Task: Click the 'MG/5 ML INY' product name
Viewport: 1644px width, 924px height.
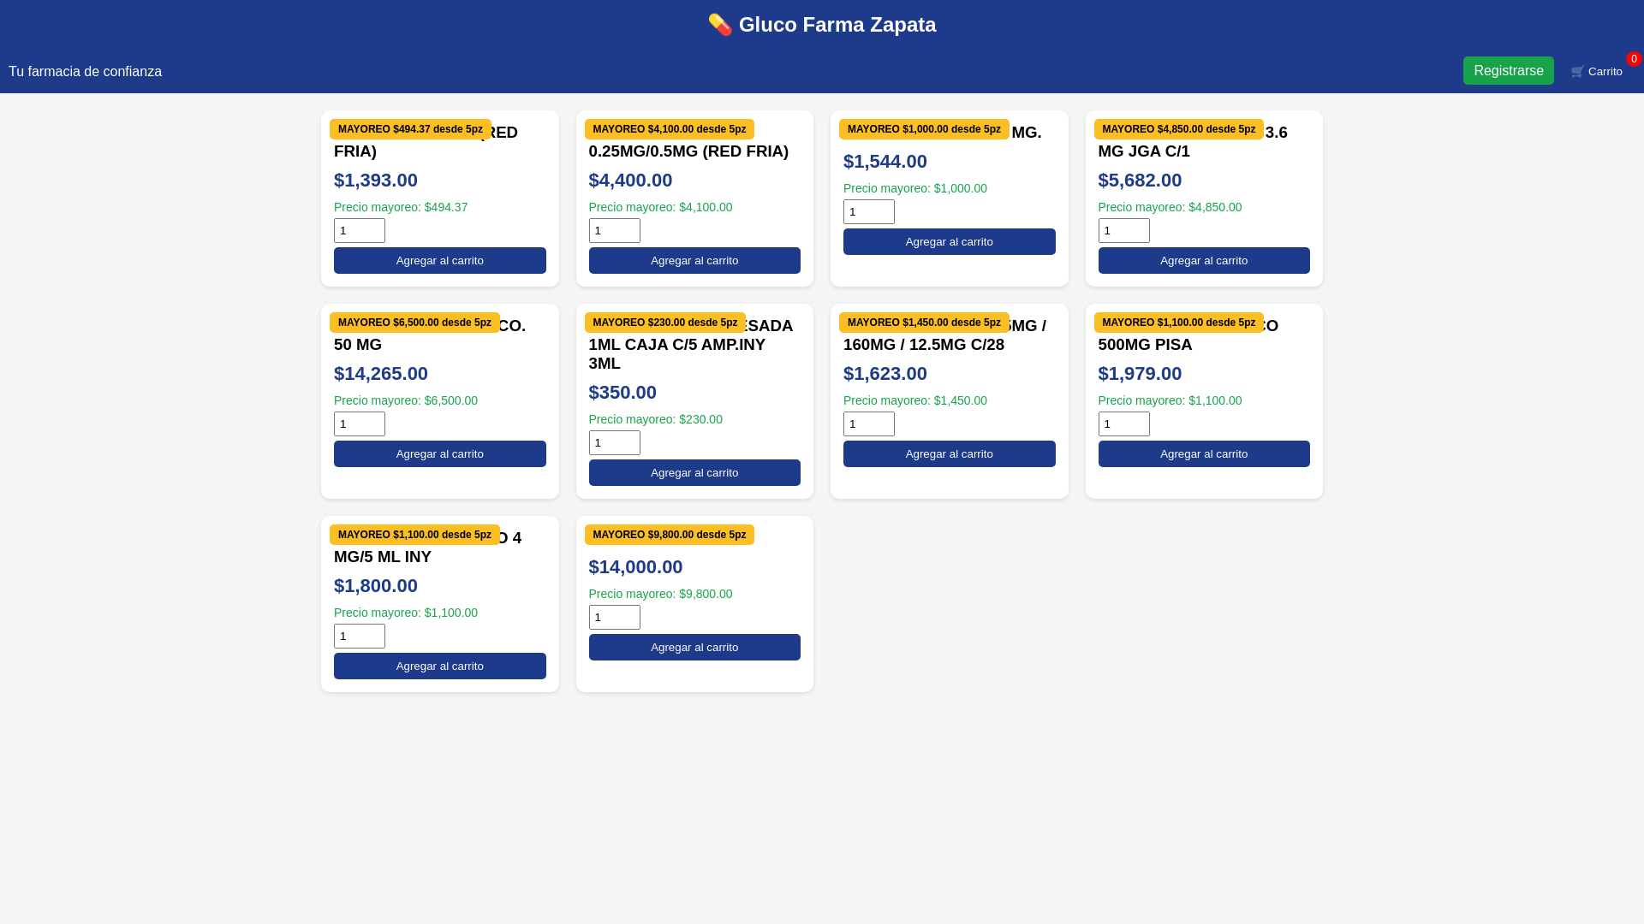Action: [382, 557]
